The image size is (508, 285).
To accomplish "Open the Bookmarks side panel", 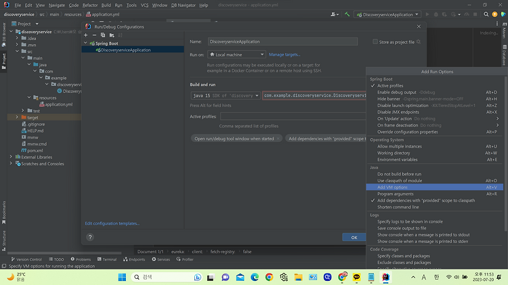I will pyautogui.click(x=4, y=213).
